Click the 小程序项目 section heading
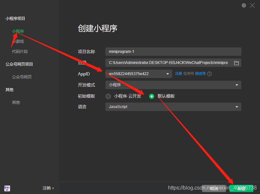The height and width of the screenshot is (194, 260). click(x=15, y=18)
